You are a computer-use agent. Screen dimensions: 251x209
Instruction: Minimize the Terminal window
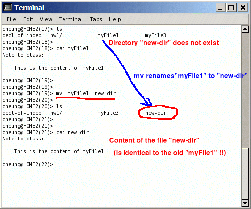click(220, 8)
